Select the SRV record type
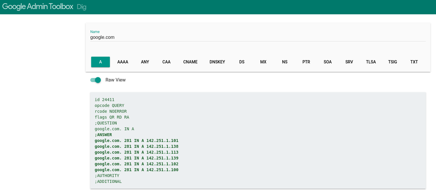 pyautogui.click(x=349, y=62)
